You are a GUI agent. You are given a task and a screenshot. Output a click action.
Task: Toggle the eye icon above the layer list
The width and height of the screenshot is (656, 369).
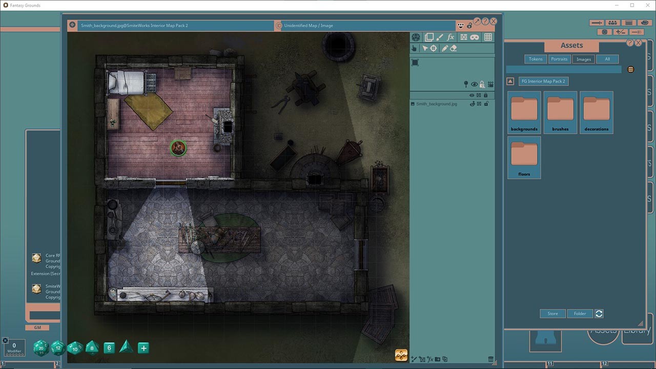474,84
